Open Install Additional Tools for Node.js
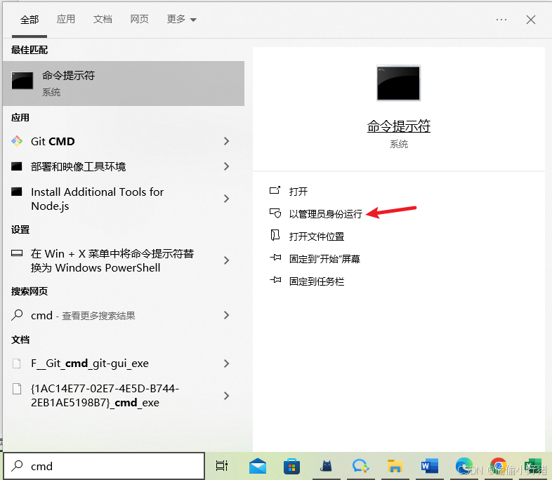552x480 pixels. 123,199
